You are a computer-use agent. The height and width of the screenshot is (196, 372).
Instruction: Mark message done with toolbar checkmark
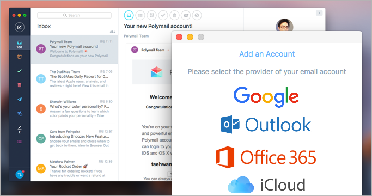point(163,15)
